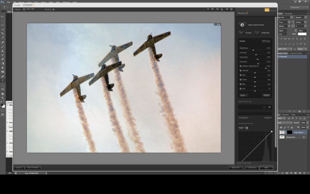Select the Clone Stamp tool
This screenshot has width=310, height=194.
pyautogui.click(x=3, y=51)
